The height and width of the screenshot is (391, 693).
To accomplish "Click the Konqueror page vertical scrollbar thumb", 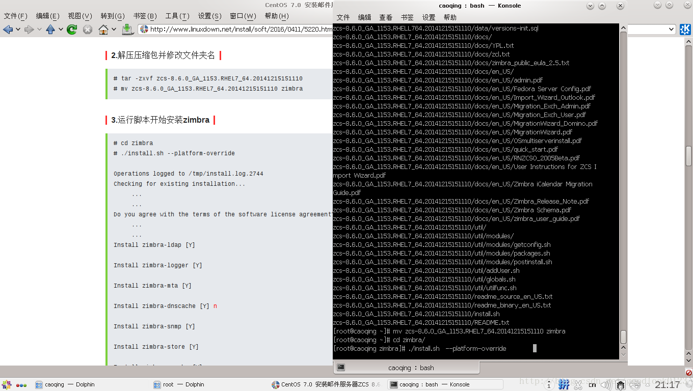I will [x=688, y=156].
